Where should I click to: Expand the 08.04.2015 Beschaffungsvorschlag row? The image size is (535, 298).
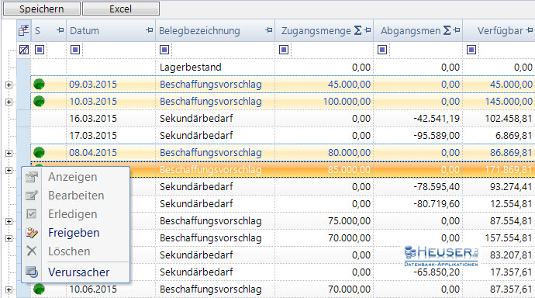(x=9, y=153)
